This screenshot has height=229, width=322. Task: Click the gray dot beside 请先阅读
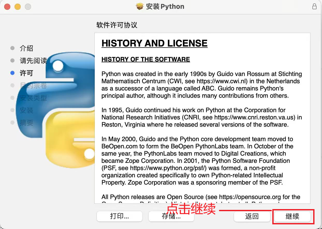click(x=12, y=60)
